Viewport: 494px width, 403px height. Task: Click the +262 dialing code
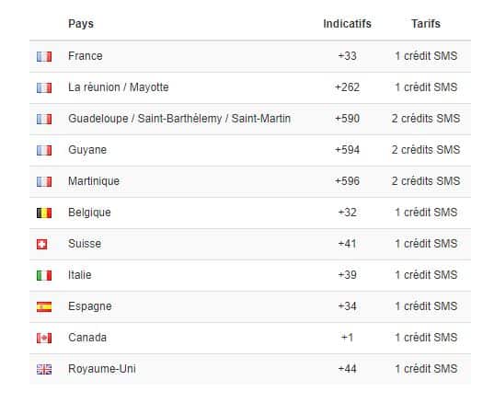pyautogui.click(x=347, y=87)
